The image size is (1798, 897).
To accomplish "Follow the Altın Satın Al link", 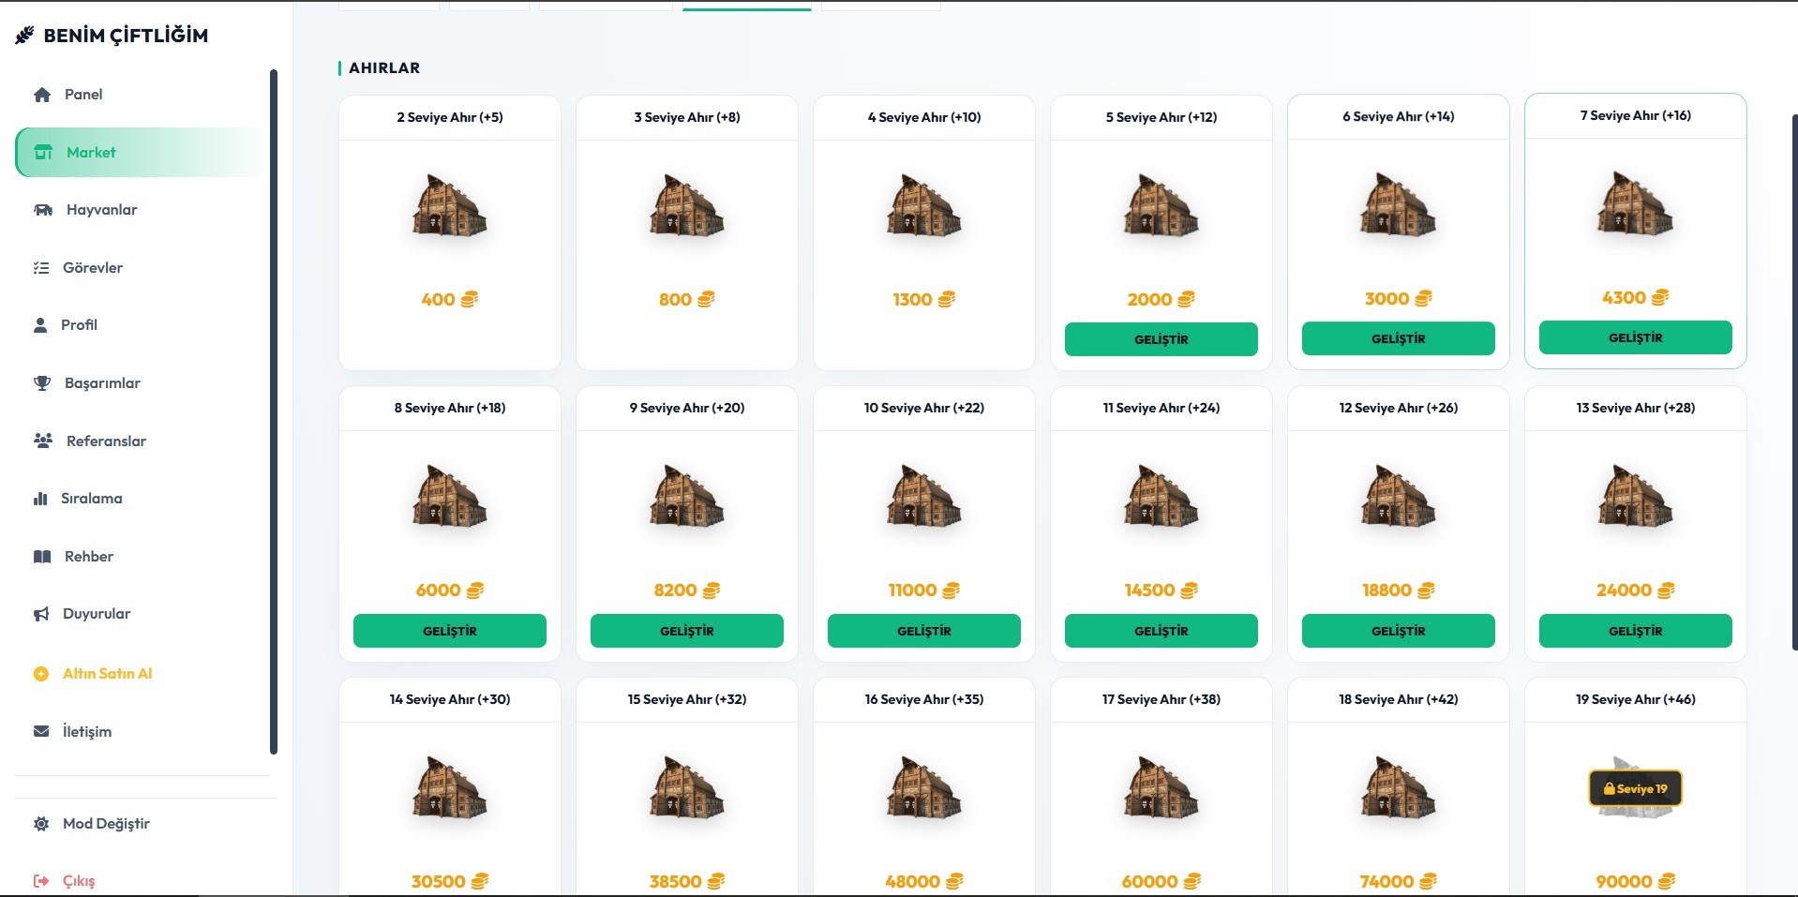I will coord(107,673).
